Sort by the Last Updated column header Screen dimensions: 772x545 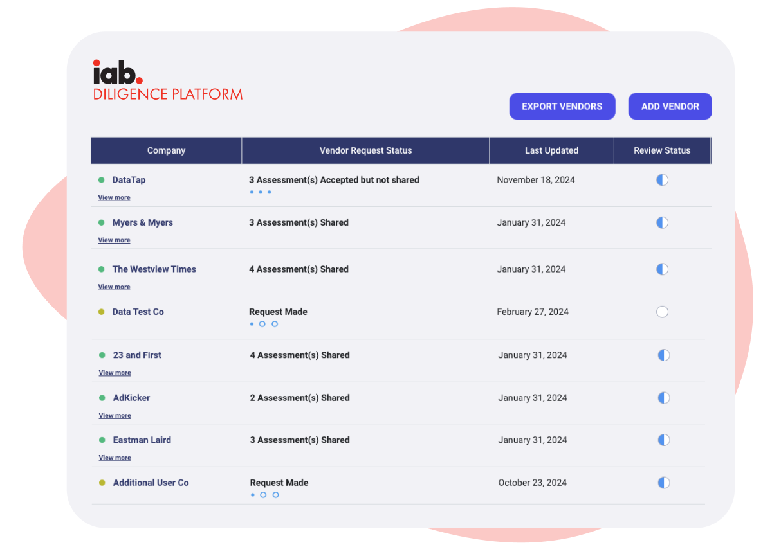(551, 150)
